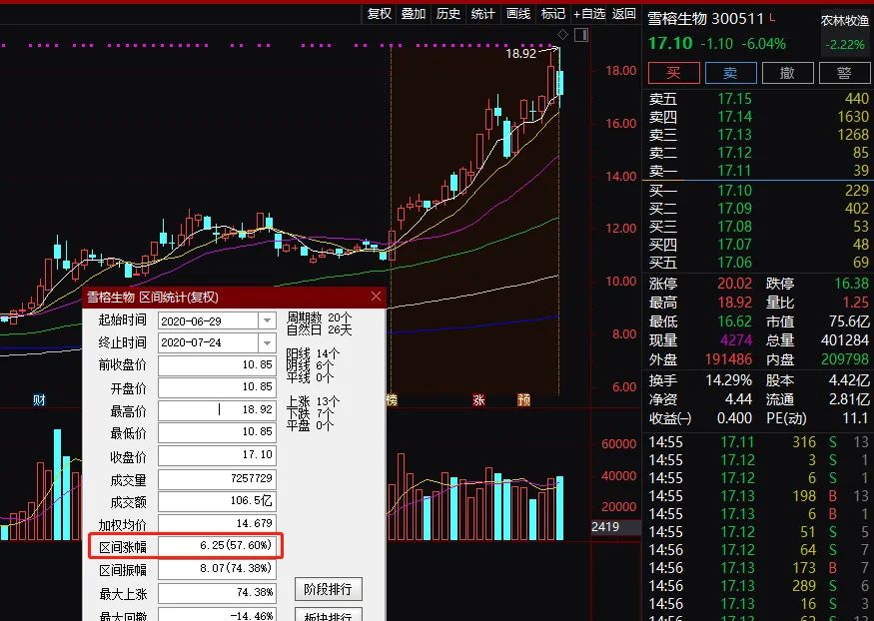Select 统计 in the top toolbar
874x621 pixels.
tap(482, 13)
